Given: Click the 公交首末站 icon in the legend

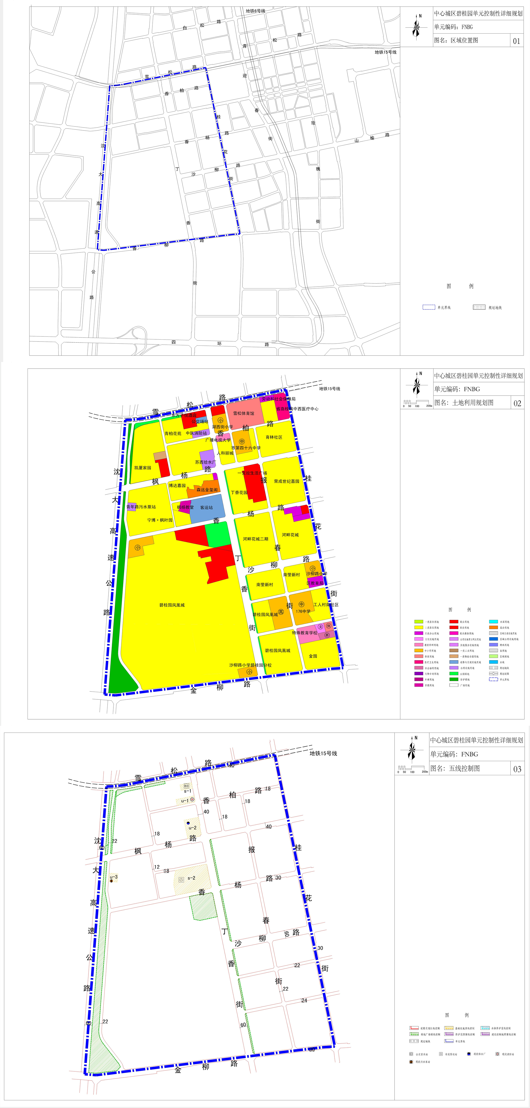Looking at the screenshot, I should point(411,1054).
